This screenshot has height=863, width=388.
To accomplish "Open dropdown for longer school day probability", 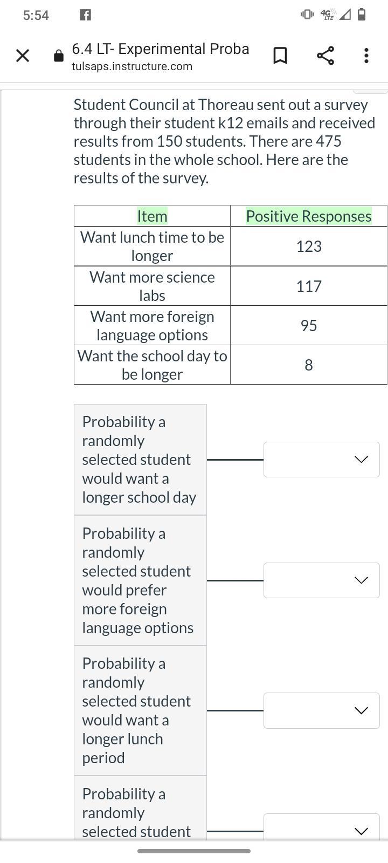I will [321, 460].
